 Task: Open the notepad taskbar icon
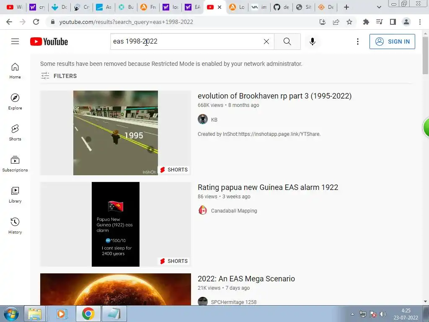(x=114, y=314)
